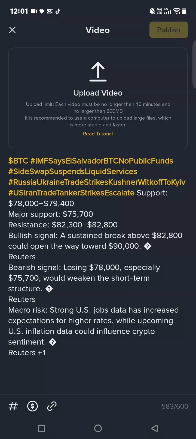
Task: Tap the Upload Video heading
Action: (98, 93)
